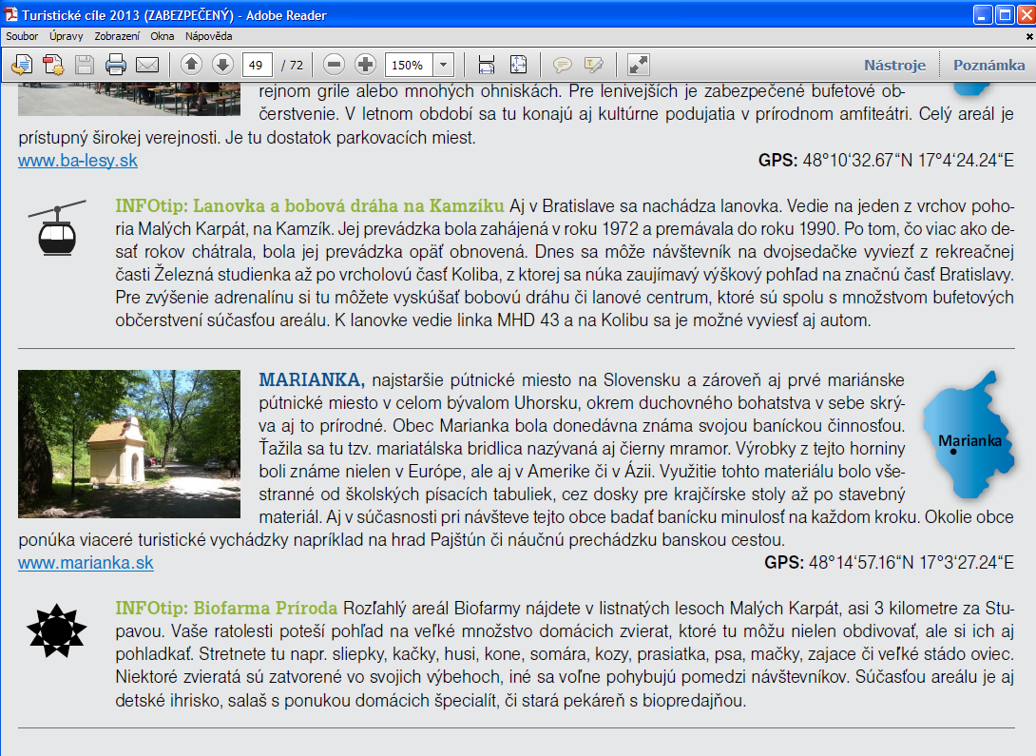Go to previous page with up arrow
Image resolution: width=1036 pixels, height=756 pixels.
tap(191, 65)
